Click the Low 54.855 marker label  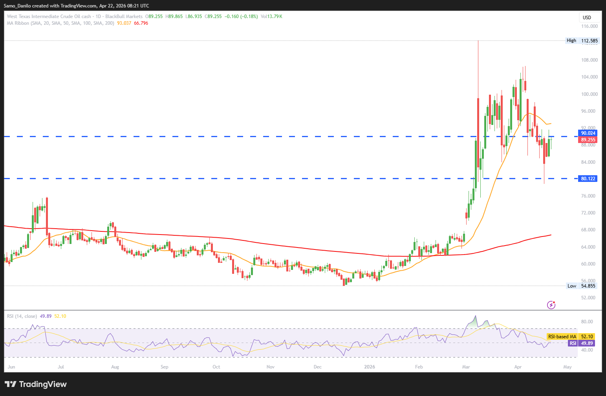pyautogui.click(x=582, y=286)
